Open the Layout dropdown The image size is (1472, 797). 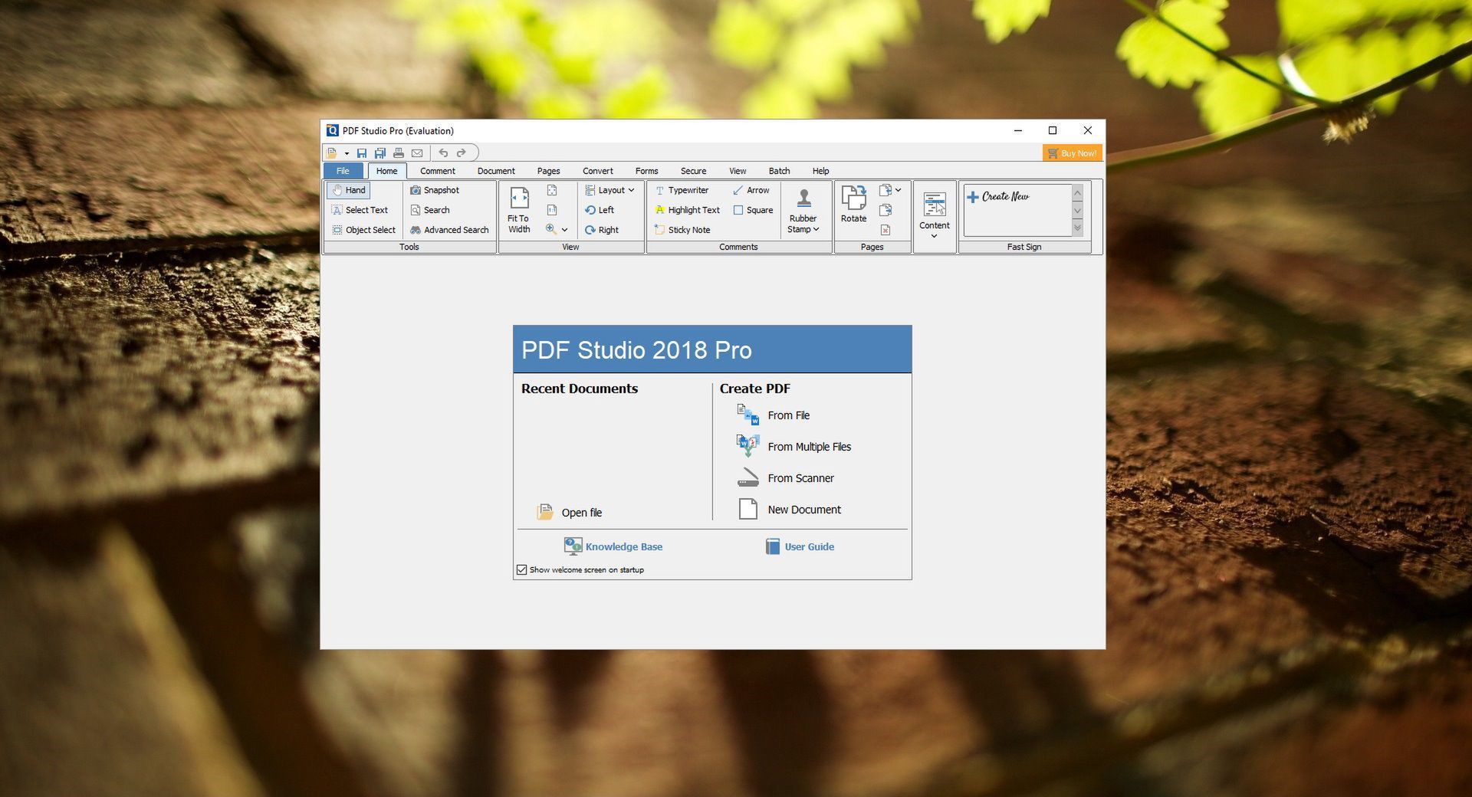[x=609, y=190]
